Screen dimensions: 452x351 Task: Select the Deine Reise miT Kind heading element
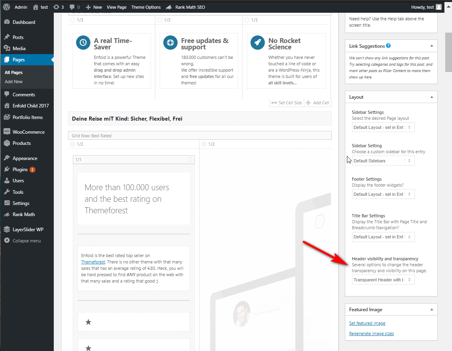(x=200, y=119)
